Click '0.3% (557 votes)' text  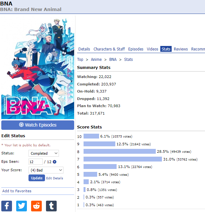100,197
